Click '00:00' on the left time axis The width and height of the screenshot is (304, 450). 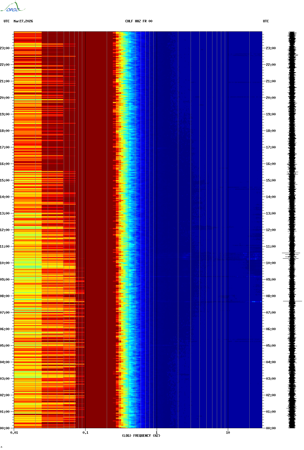(x=5, y=428)
